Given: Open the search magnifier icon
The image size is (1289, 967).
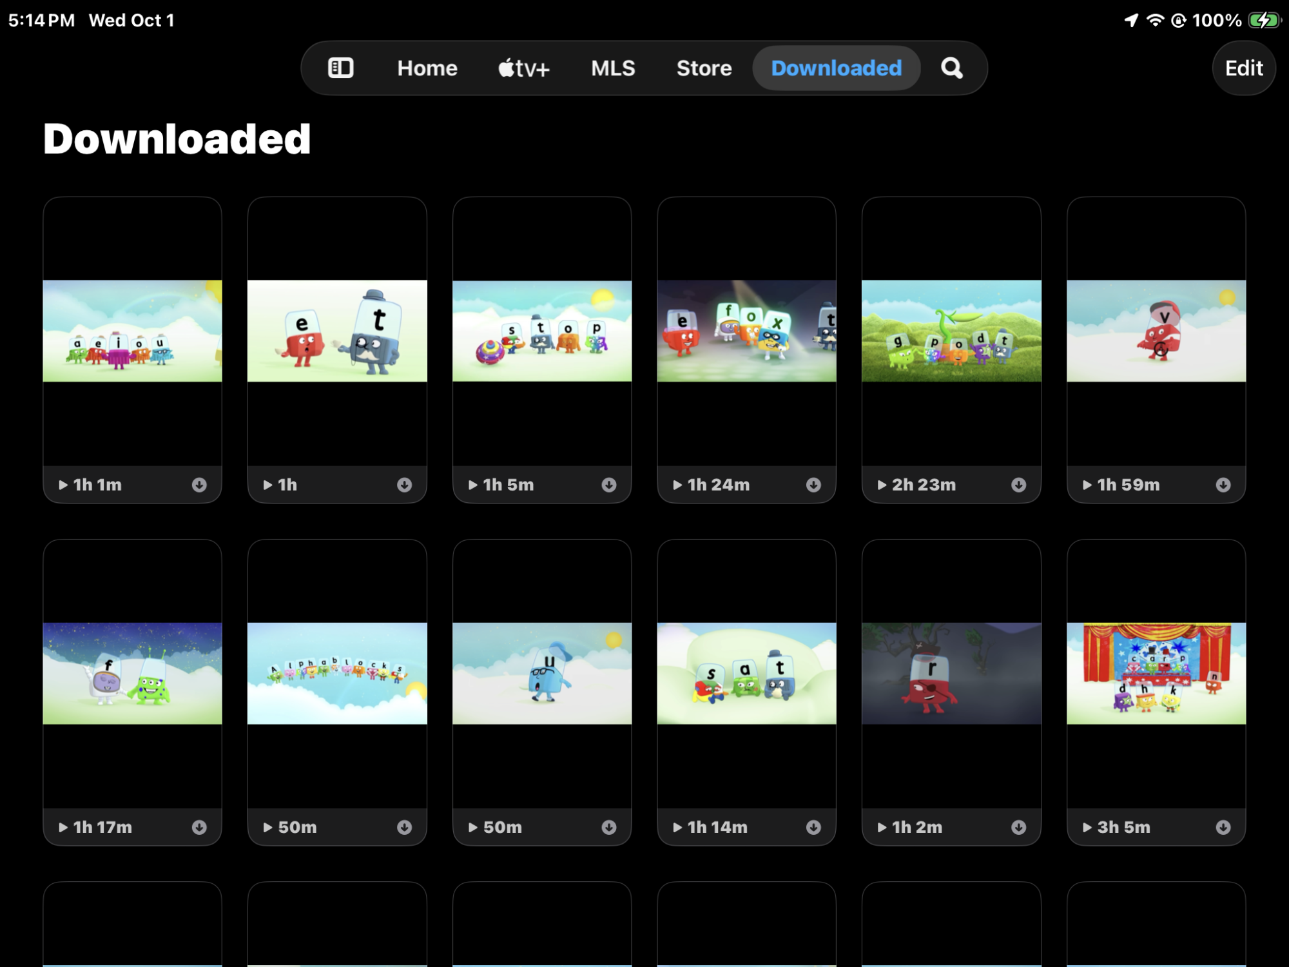Looking at the screenshot, I should [x=951, y=68].
